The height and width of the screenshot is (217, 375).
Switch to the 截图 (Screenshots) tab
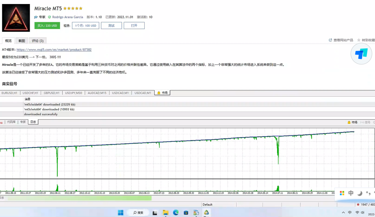(x=22, y=41)
